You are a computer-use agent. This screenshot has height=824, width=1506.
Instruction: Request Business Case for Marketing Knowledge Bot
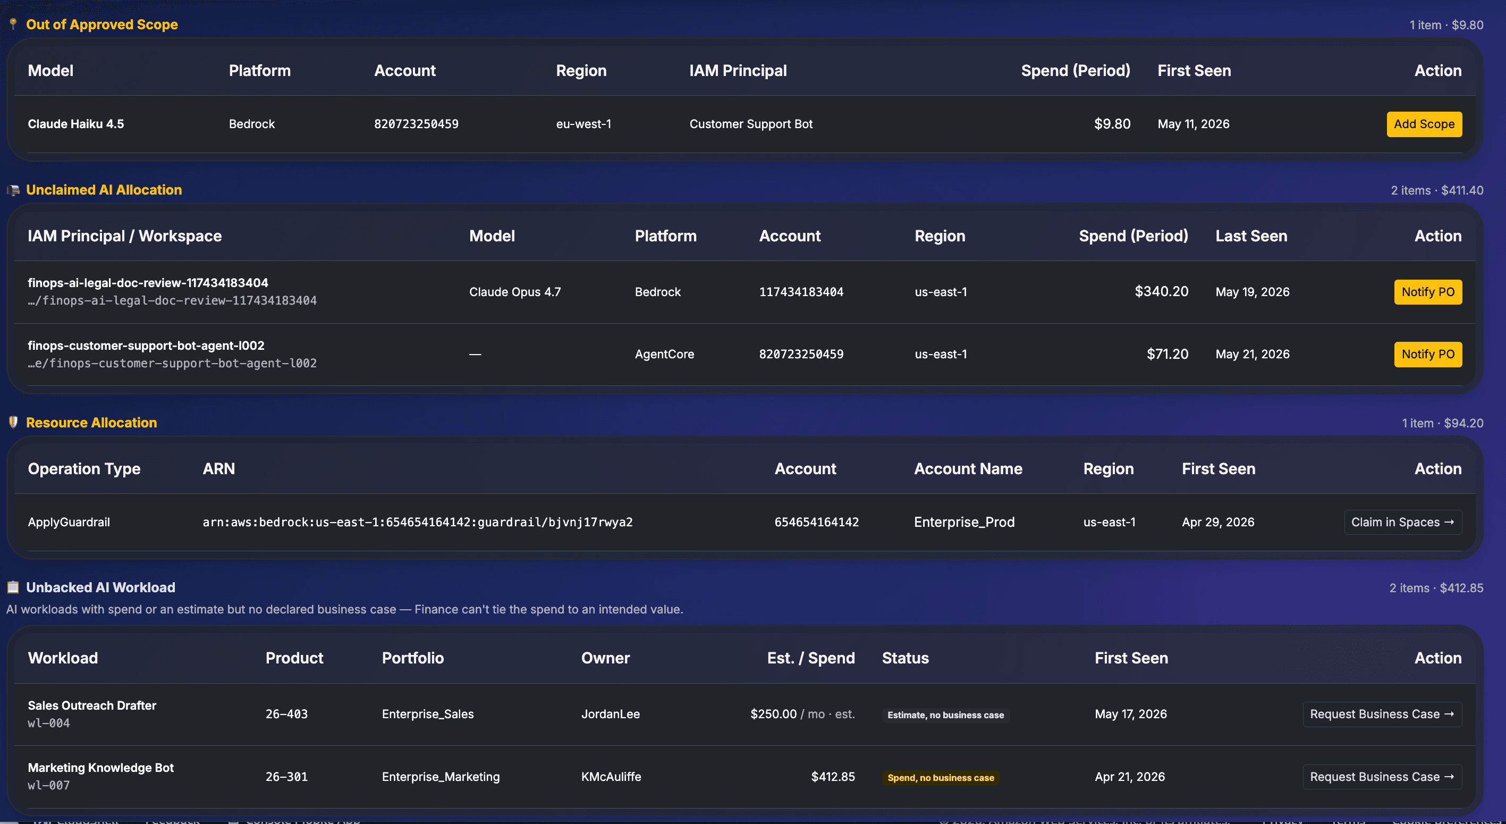click(1382, 777)
